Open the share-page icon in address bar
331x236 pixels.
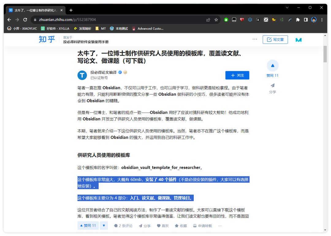(208, 20)
